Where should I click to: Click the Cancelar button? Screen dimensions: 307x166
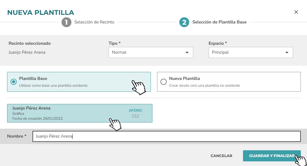click(221, 156)
